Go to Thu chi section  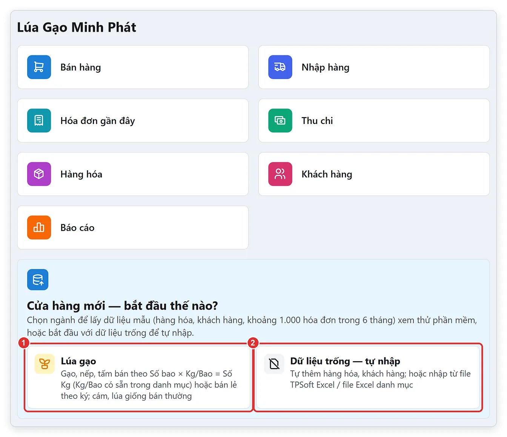point(374,121)
